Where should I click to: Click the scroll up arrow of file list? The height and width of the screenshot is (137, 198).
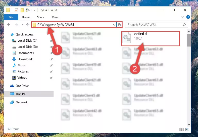click(189, 32)
